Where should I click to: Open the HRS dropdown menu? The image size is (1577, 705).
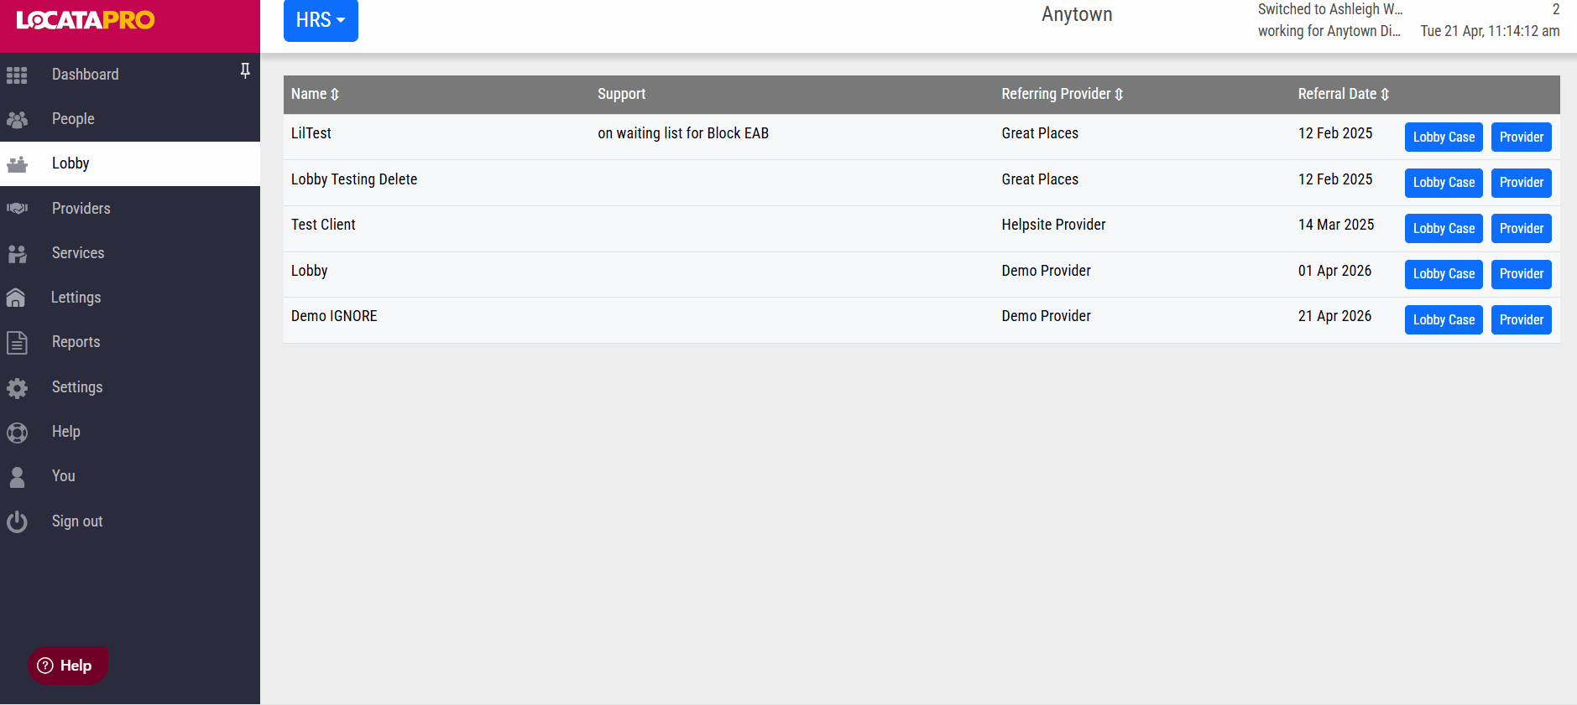coord(321,20)
